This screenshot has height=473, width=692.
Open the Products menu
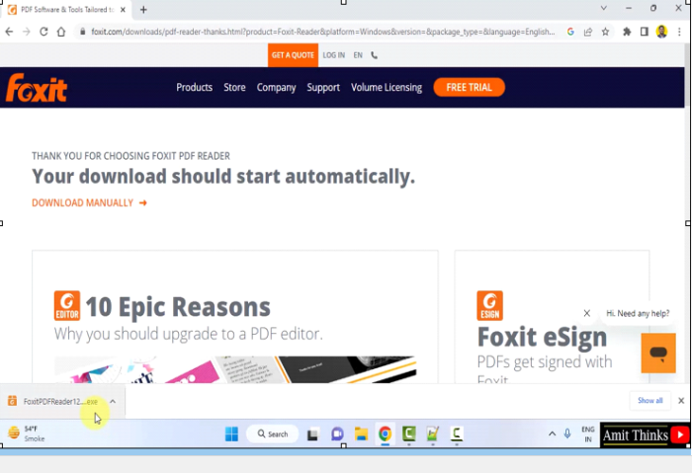pos(194,87)
